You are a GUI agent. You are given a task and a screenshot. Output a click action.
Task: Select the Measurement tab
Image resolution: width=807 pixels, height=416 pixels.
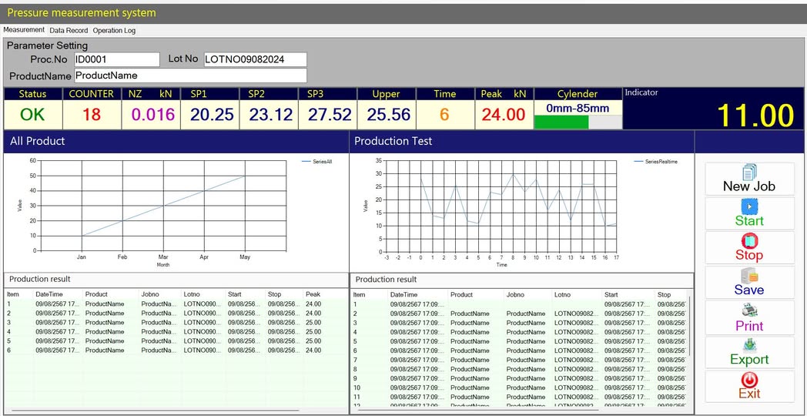tap(24, 30)
